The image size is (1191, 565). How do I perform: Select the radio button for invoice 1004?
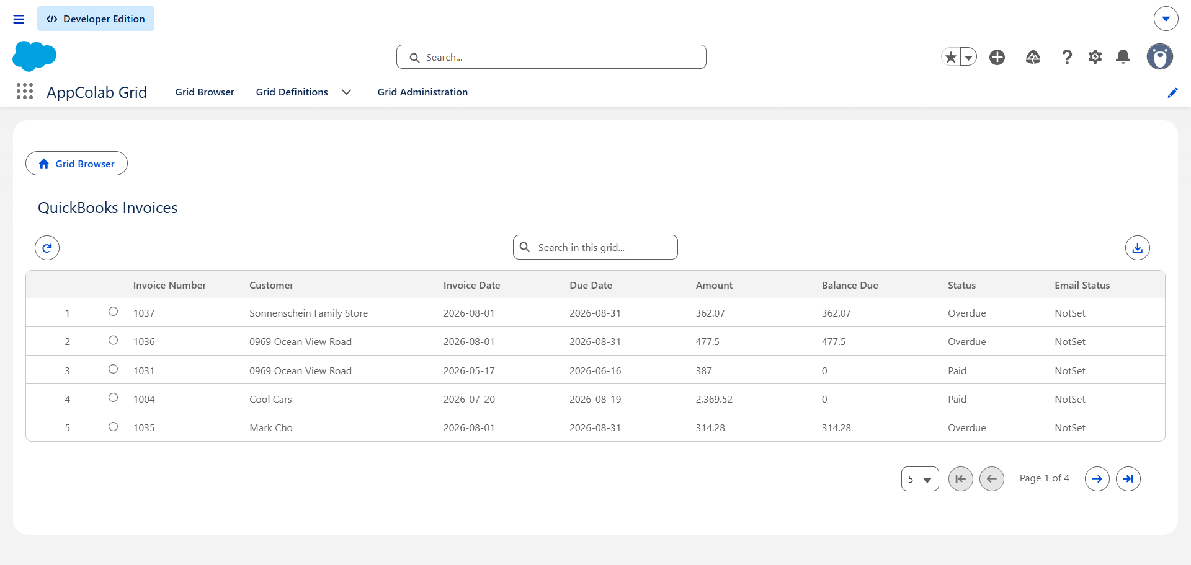coord(113,398)
